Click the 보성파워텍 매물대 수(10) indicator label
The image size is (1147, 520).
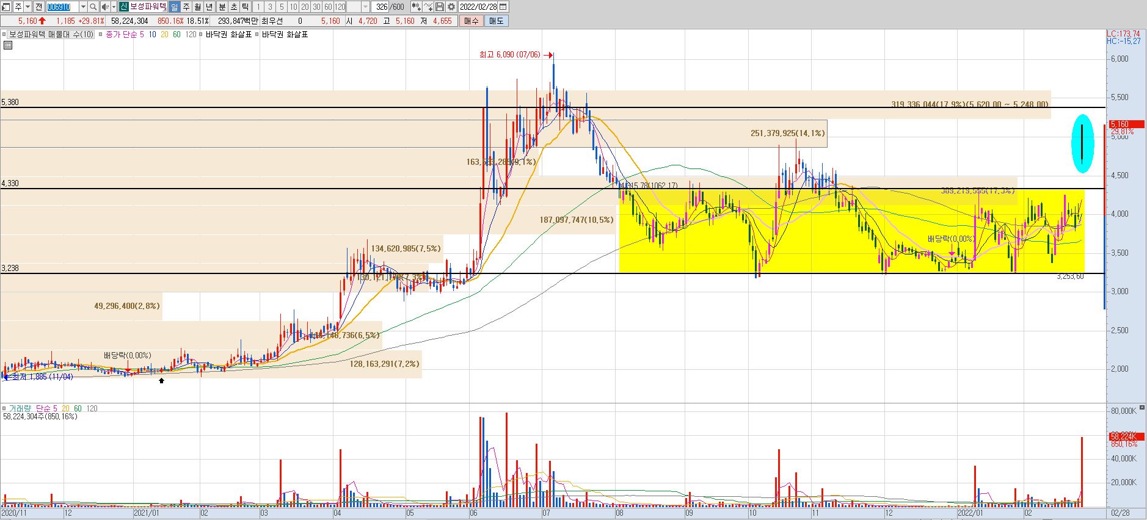51,34
